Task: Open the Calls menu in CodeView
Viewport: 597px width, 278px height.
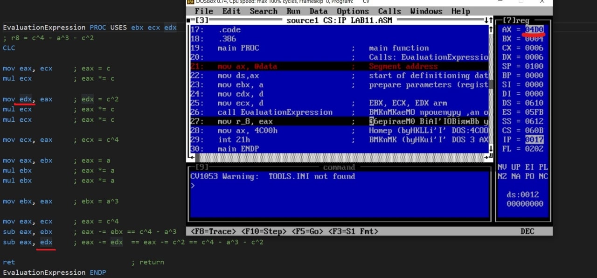Action: point(389,11)
